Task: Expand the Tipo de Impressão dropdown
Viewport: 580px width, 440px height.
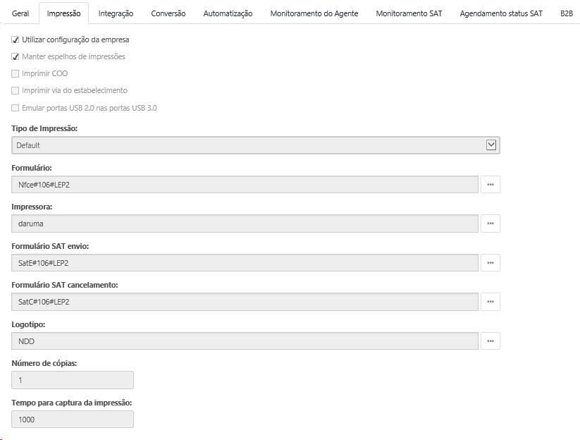Action: pos(491,145)
